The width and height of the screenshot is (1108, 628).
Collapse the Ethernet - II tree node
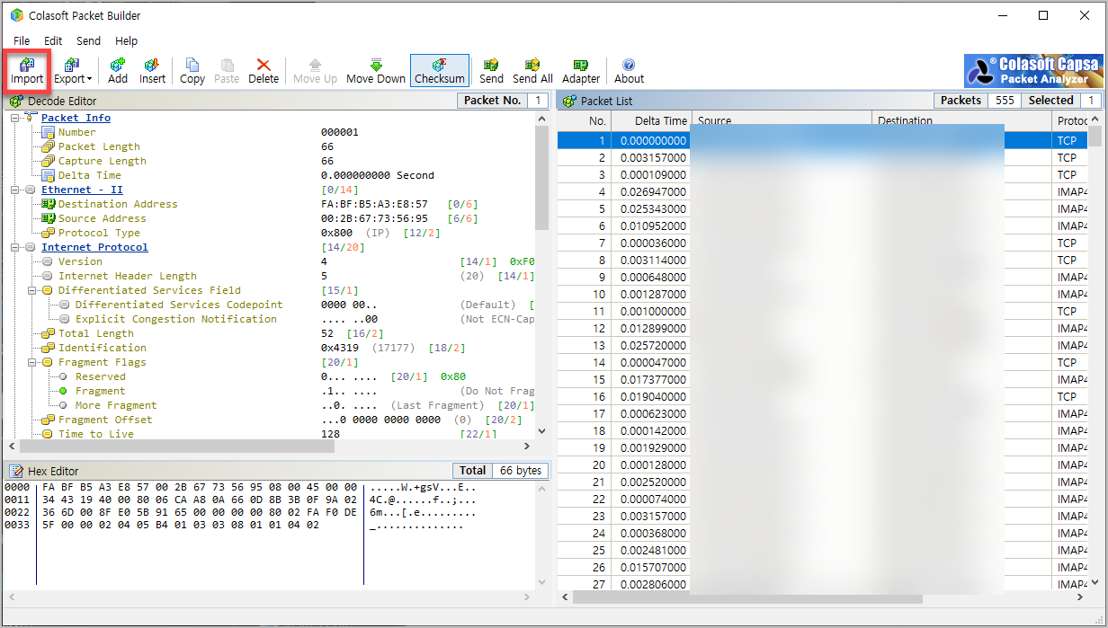(x=14, y=190)
